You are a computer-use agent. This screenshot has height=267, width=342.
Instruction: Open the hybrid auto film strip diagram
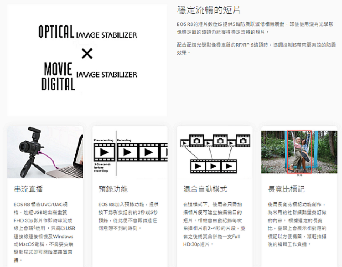(x=215, y=152)
